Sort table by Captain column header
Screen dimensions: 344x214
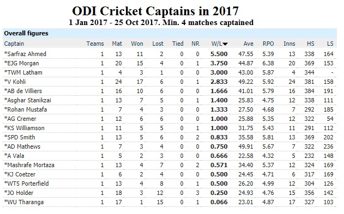pos(14,44)
